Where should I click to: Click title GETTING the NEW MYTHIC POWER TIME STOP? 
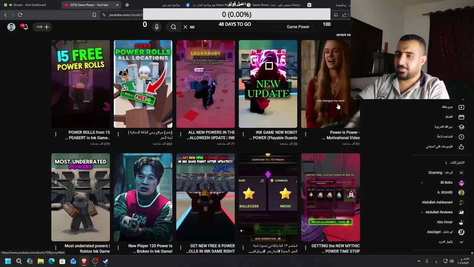pos(336,248)
